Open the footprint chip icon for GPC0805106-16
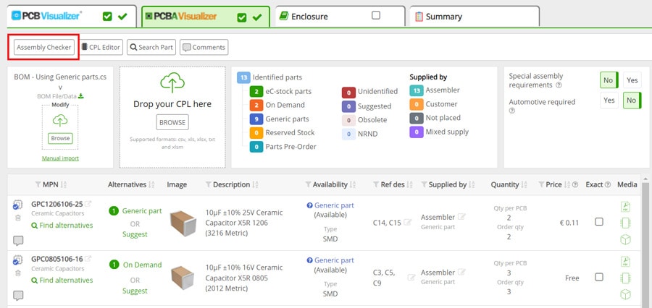Screen dimensions: 652x308 (625, 278)
